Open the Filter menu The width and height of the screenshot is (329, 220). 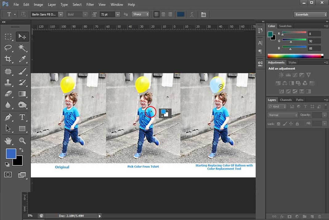(x=90, y=4)
